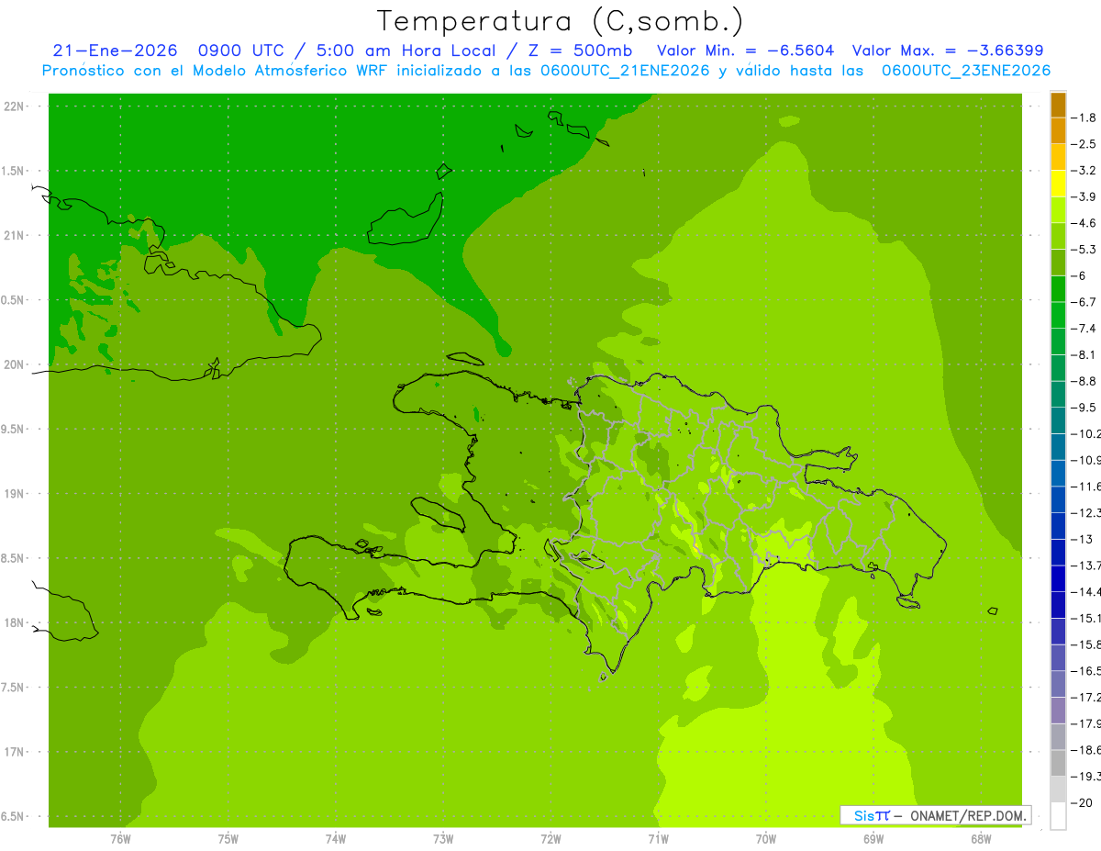Screen dimensions: 1101x851
Task: Click the '76W' longitude label
Action: pyautogui.click(x=120, y=838)
